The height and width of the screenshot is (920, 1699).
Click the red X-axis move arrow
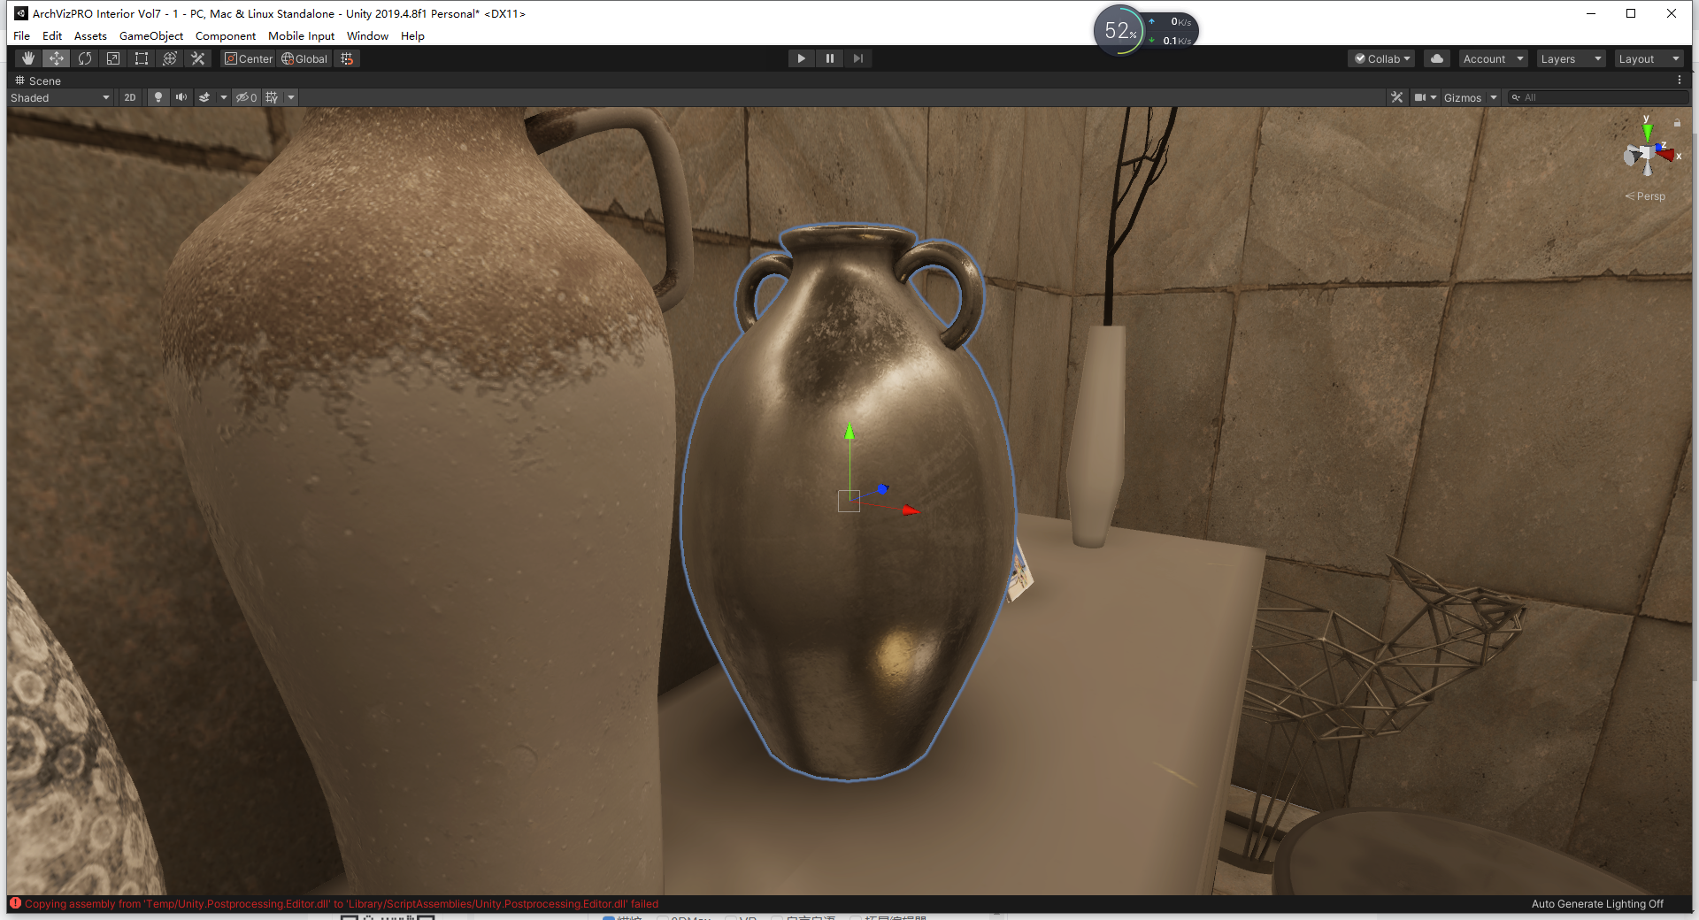[911, 510]
